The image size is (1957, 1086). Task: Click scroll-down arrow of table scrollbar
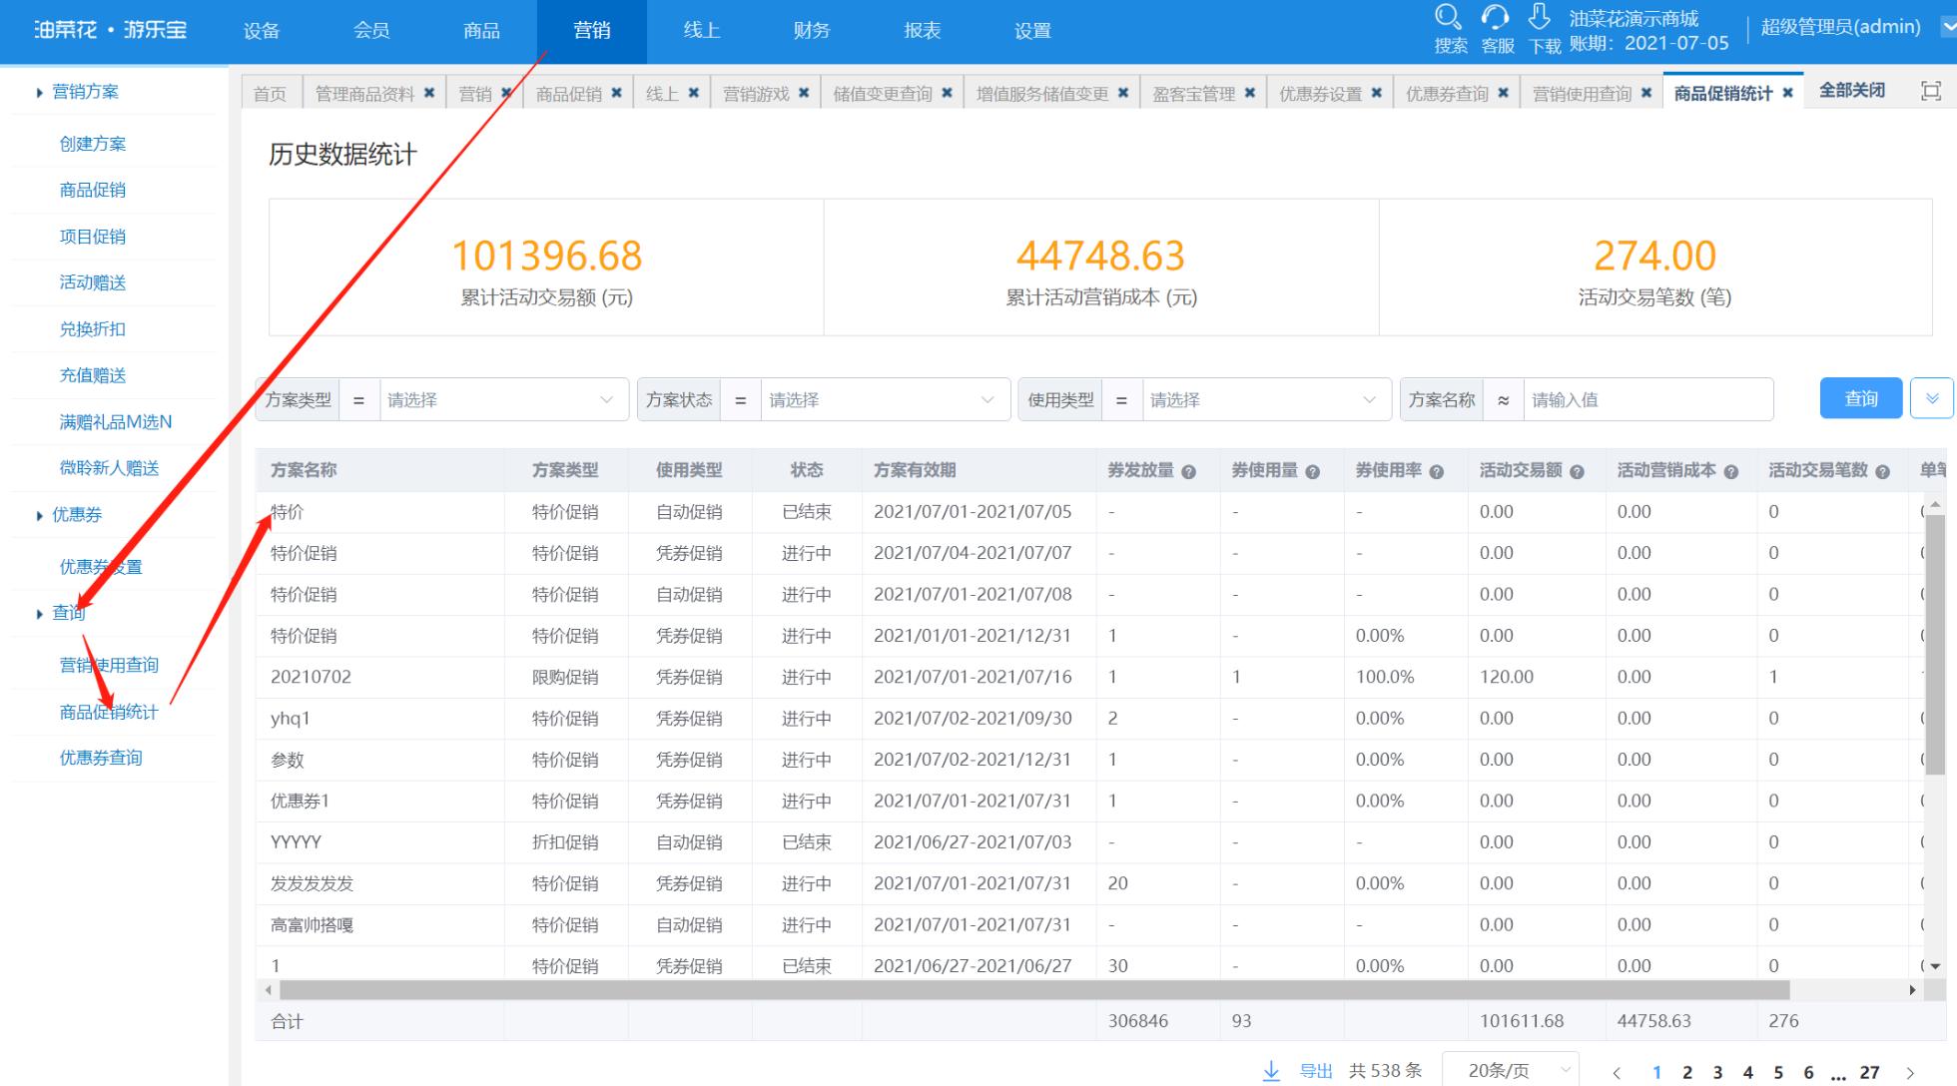(1935, 966)
